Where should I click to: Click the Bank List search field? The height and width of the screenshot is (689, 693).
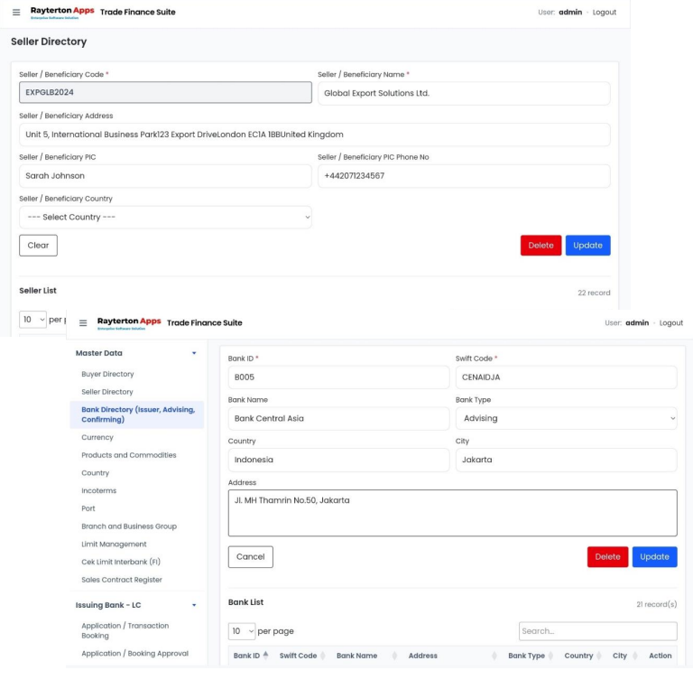[597, 631]
